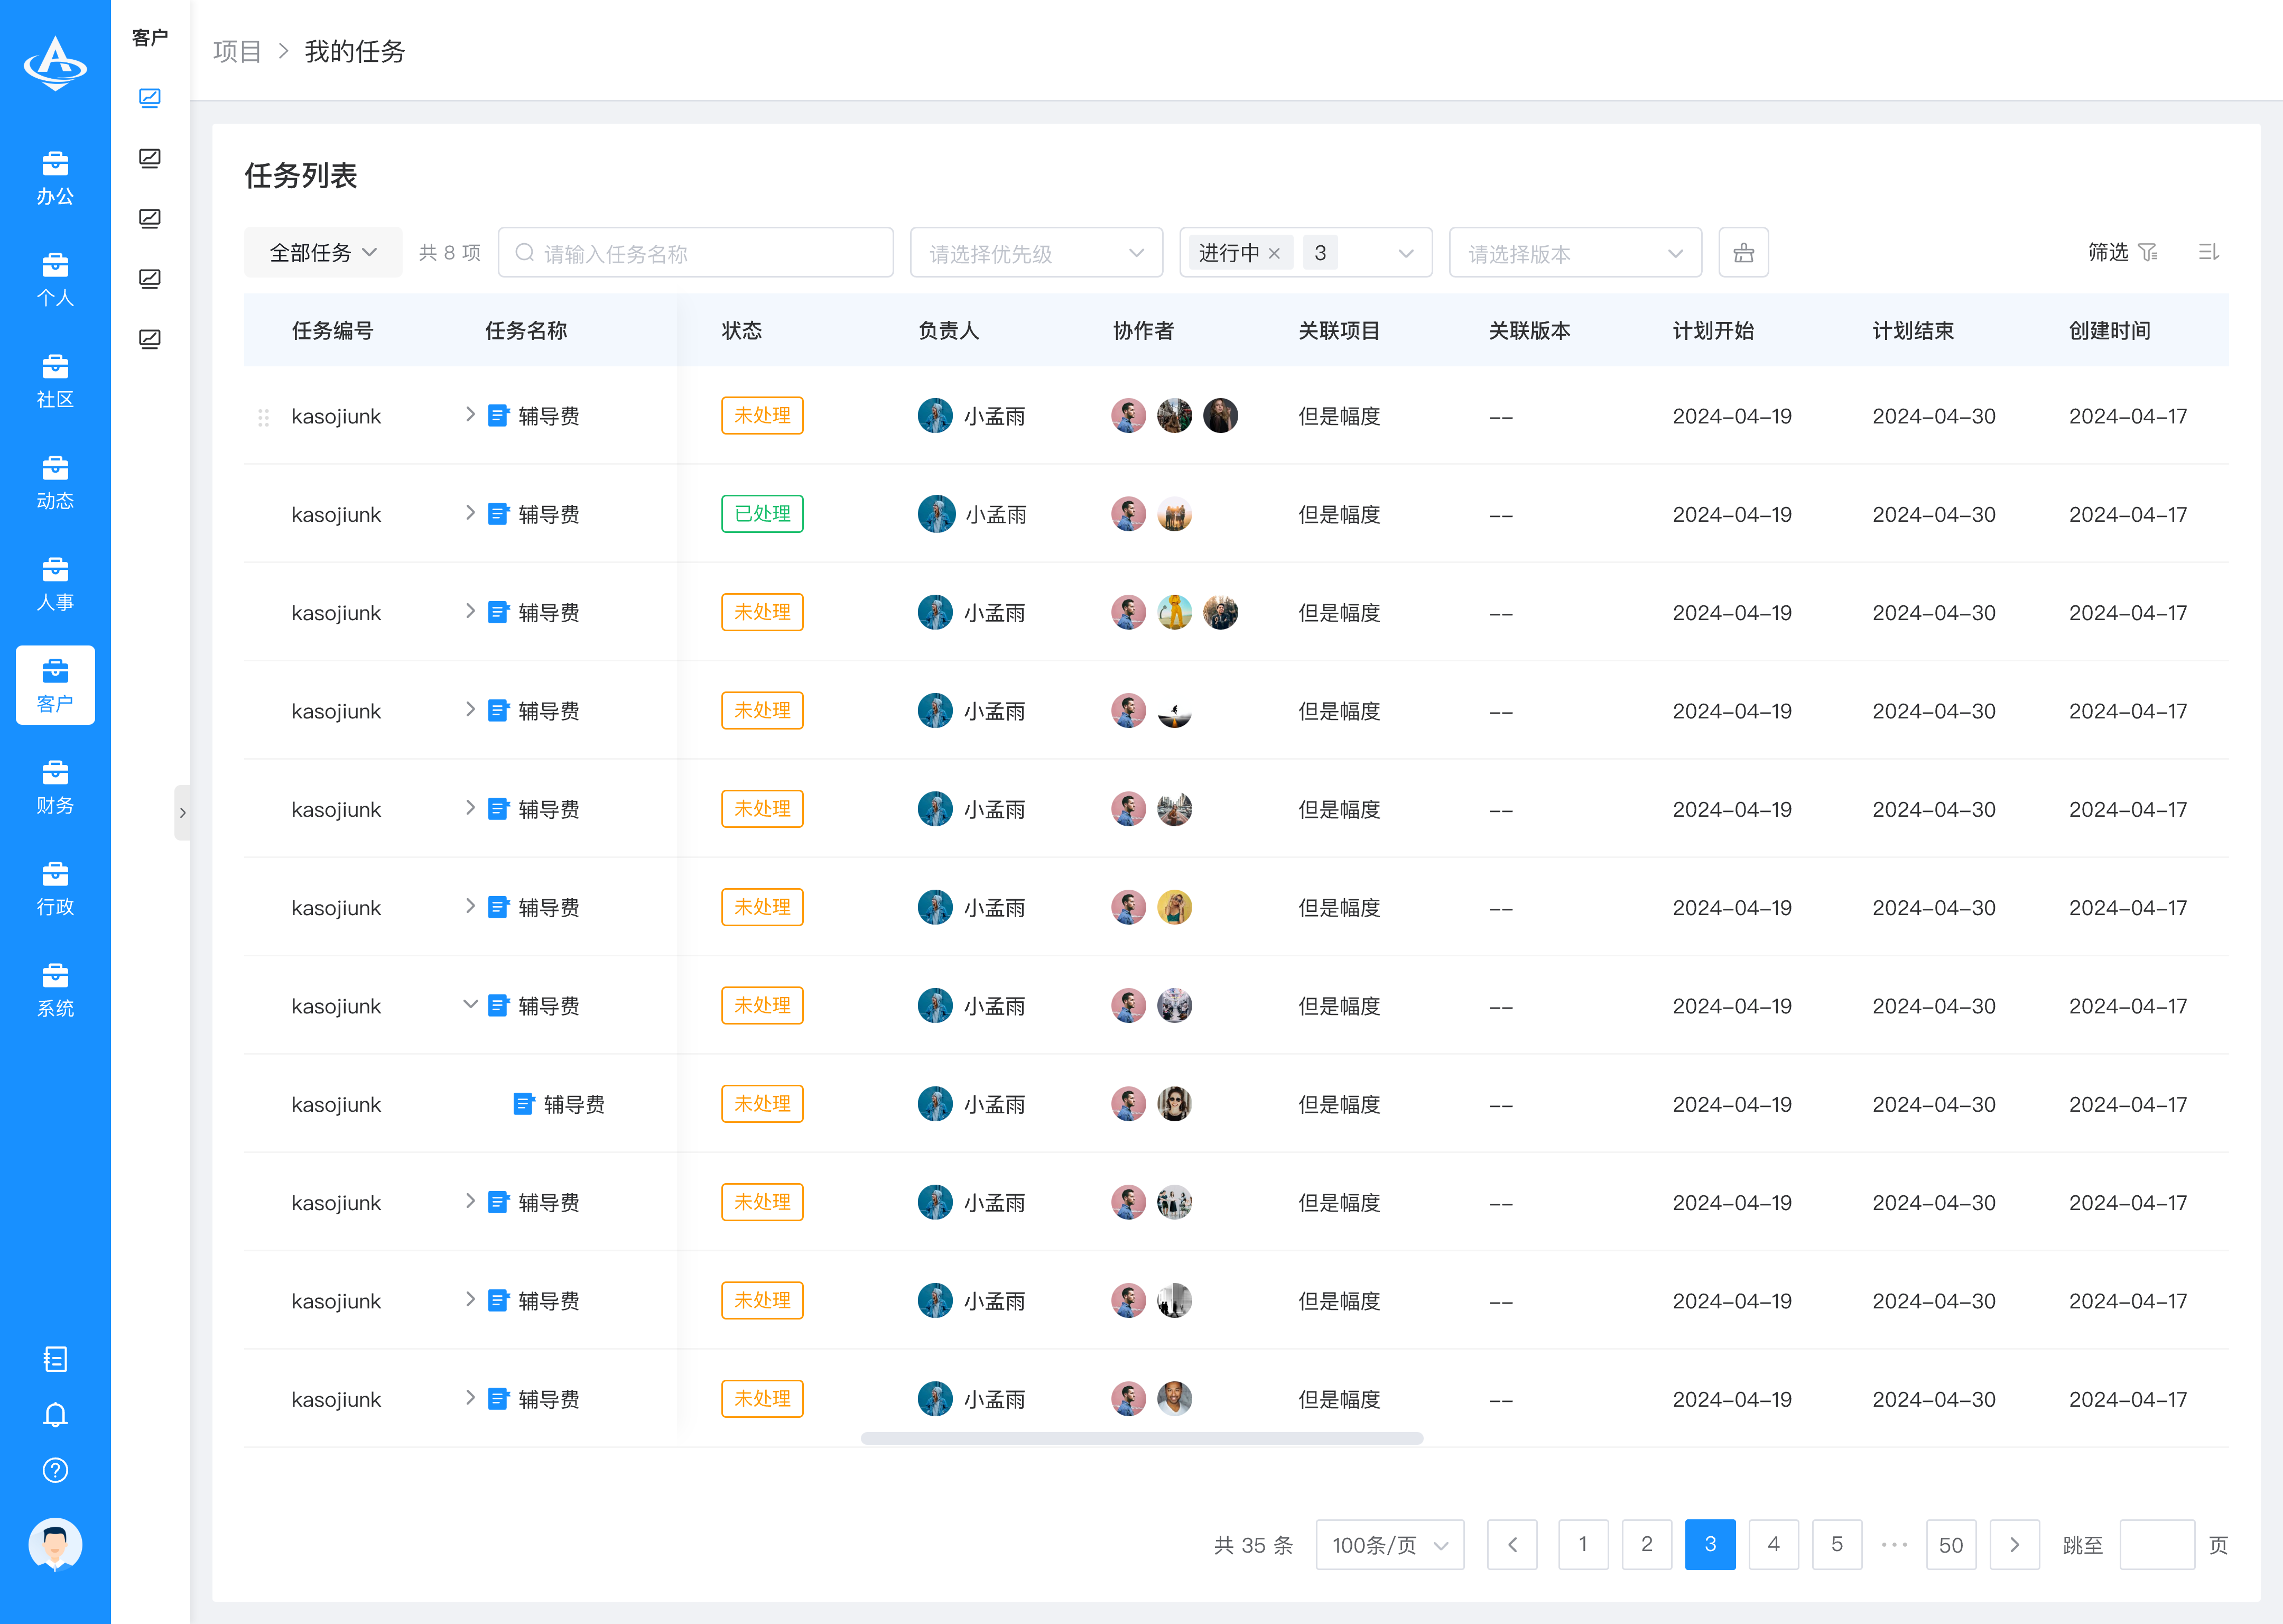Image resolution: width=2283 pixels, height=1624 pixels.
Task: Select the fifth chart icon in 客户 submenu
Action: [x=150, y=339]
